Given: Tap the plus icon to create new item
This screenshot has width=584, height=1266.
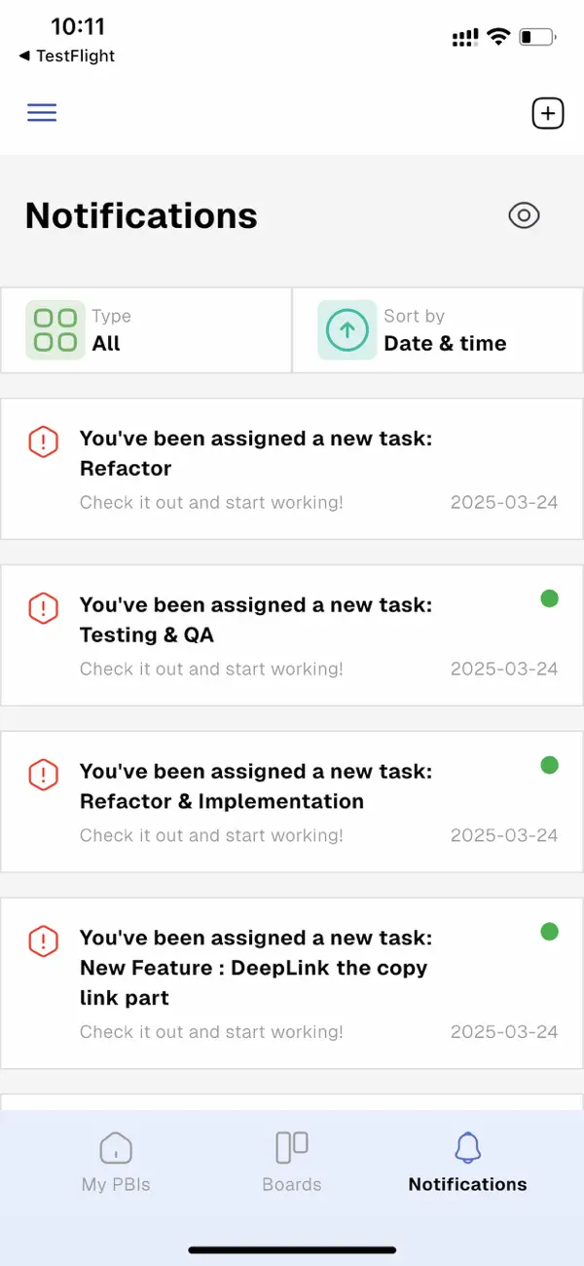Looking at the screenshot, I should 547,112.
